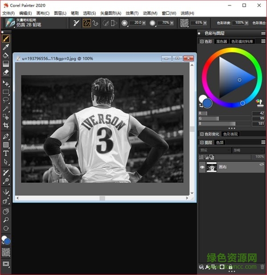Viewport: 267px width, 275px height.
Task: Click the blue main color swatch in color panel
Action: pos(207,103)
